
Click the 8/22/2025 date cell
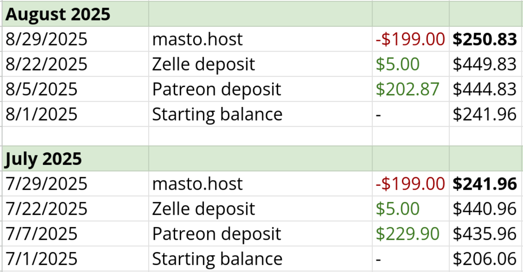tap(46, 64)
